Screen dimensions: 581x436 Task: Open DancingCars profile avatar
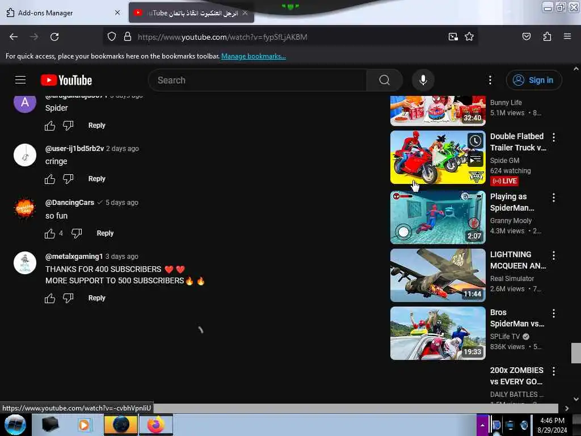(25, 209)
